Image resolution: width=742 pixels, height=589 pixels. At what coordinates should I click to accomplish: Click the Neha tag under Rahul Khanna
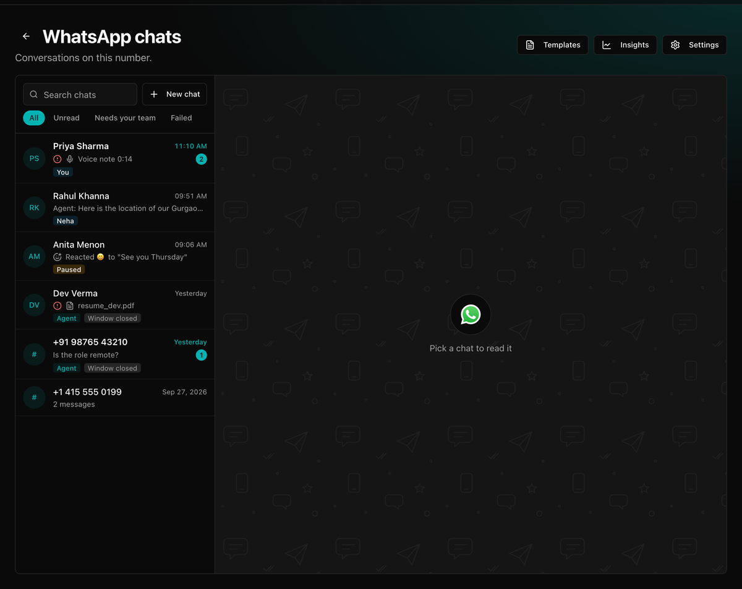(x=66, y=221)
